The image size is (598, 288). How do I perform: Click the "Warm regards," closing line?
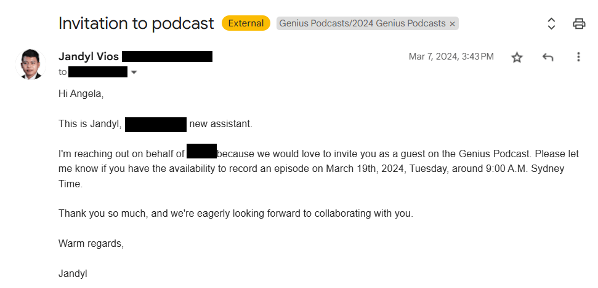coord(91,243)
